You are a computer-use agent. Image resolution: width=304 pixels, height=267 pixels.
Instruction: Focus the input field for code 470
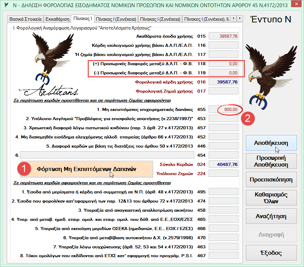pyautogui.click(x=223, y=237)
